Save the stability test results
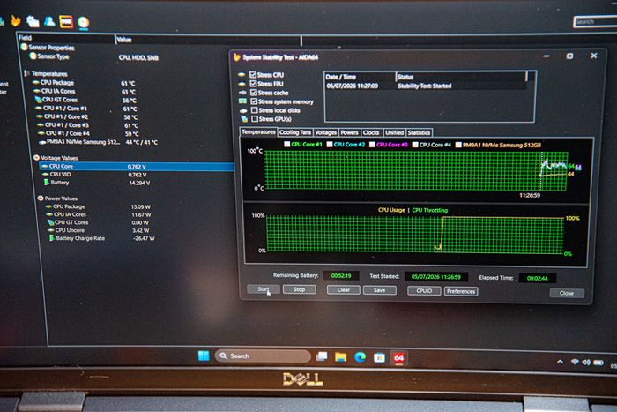 [379, 290]
